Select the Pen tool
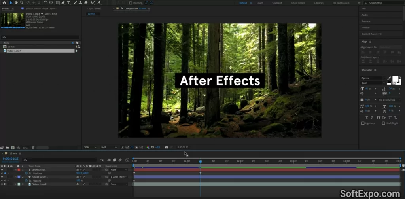The image size is (405, 199). pos(63,3)
